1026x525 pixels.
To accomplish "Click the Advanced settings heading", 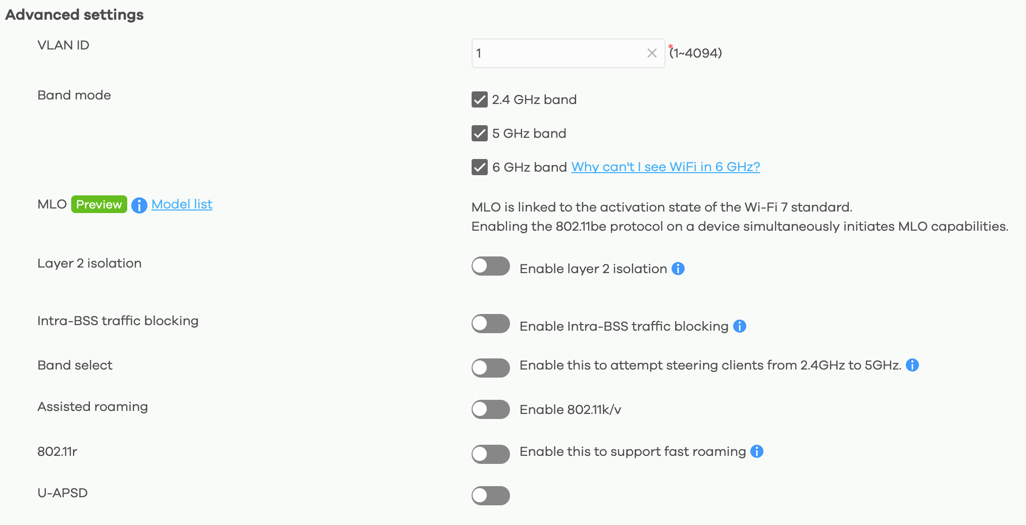I will click(74, 15).
